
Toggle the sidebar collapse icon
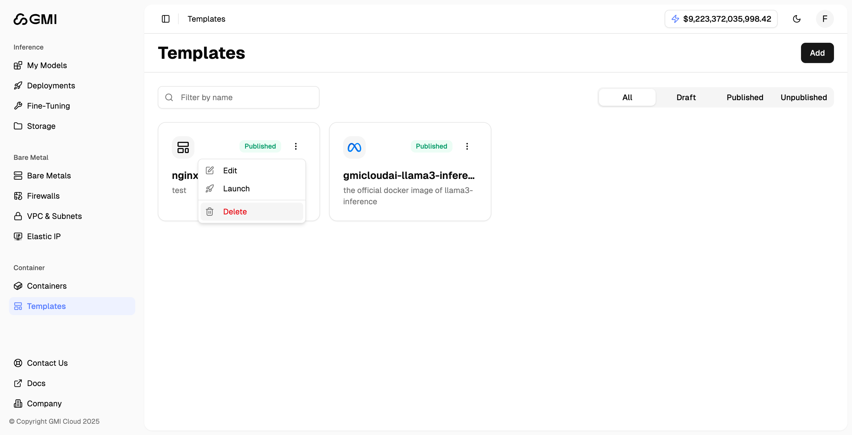165,19
